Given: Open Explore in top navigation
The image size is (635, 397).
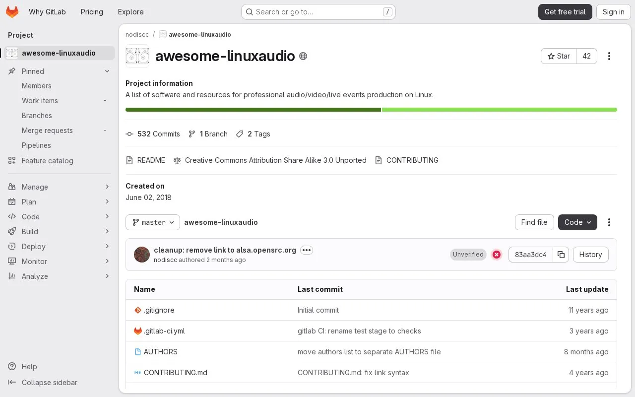Looking at the screenshot, I should (130, 12).
